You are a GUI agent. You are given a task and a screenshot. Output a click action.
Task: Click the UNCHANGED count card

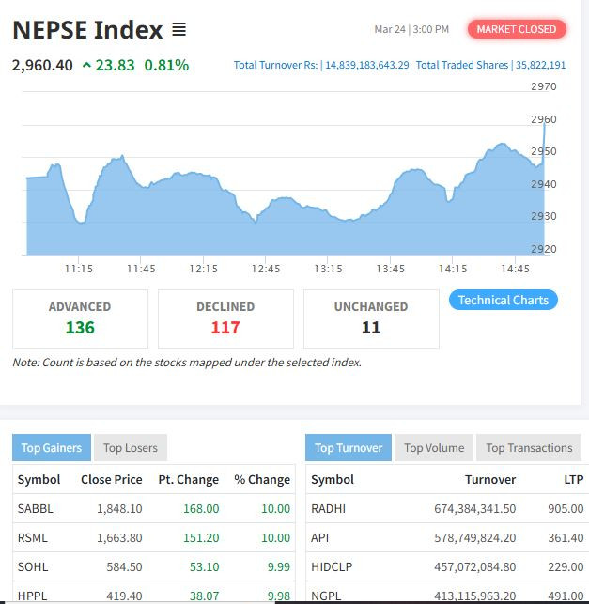click(371, 318)
